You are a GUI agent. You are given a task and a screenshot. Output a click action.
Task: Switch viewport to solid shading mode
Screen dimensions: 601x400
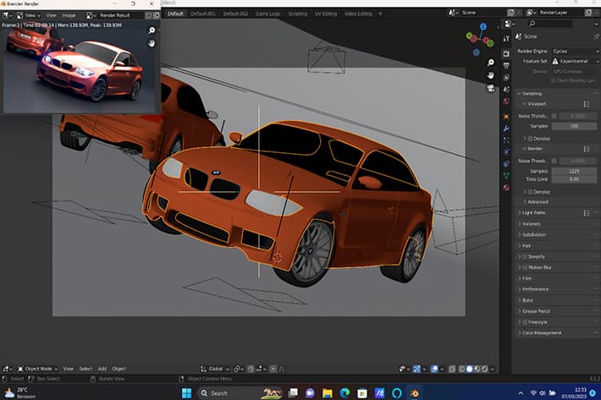(x=470, y=369)
